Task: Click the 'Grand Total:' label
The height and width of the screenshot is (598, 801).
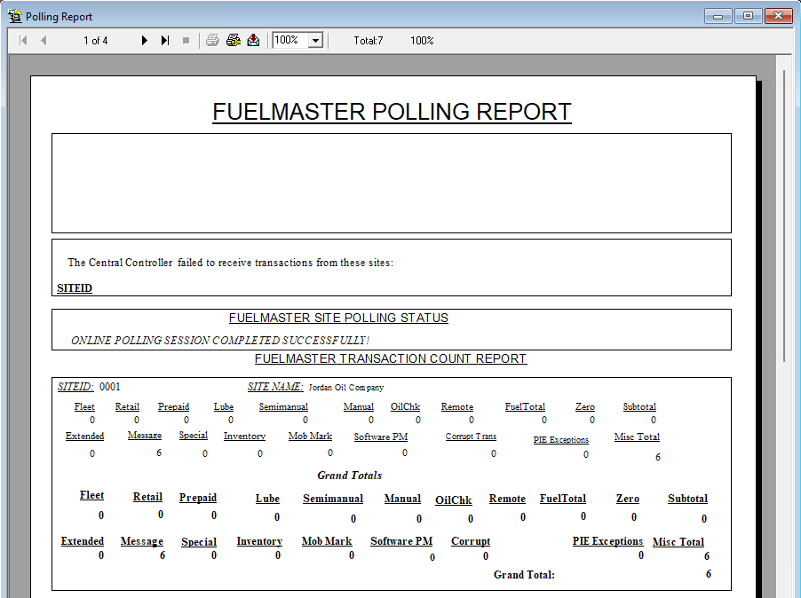Action: [x=524, y=575]
